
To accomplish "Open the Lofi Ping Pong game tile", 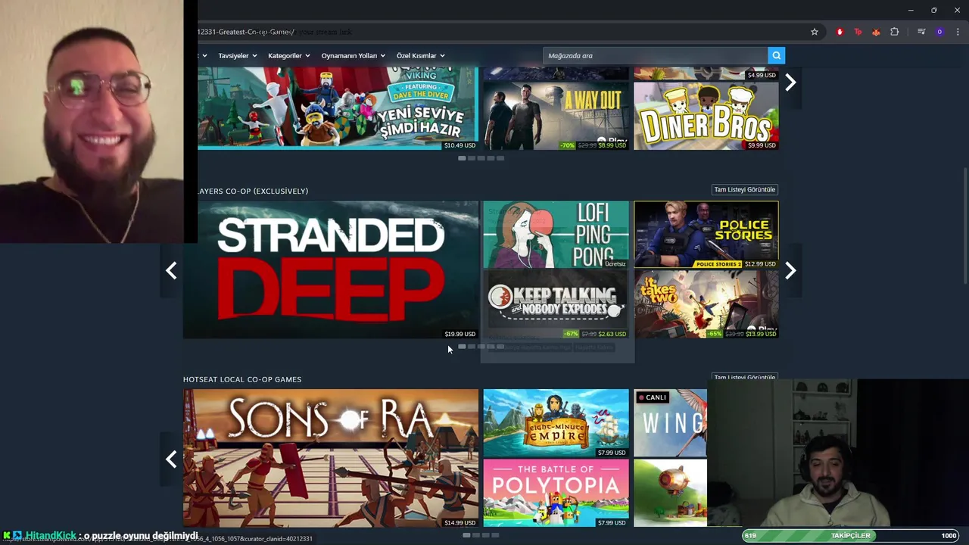I will (x=556, y=234).
